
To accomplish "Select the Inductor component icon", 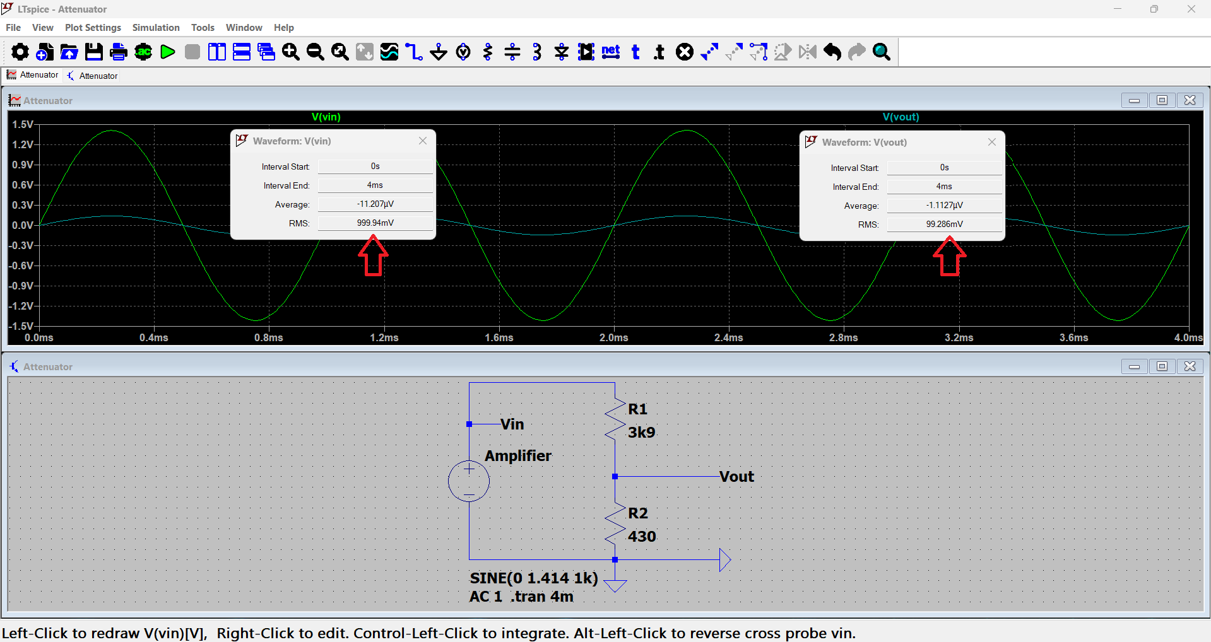I will 537,52.
